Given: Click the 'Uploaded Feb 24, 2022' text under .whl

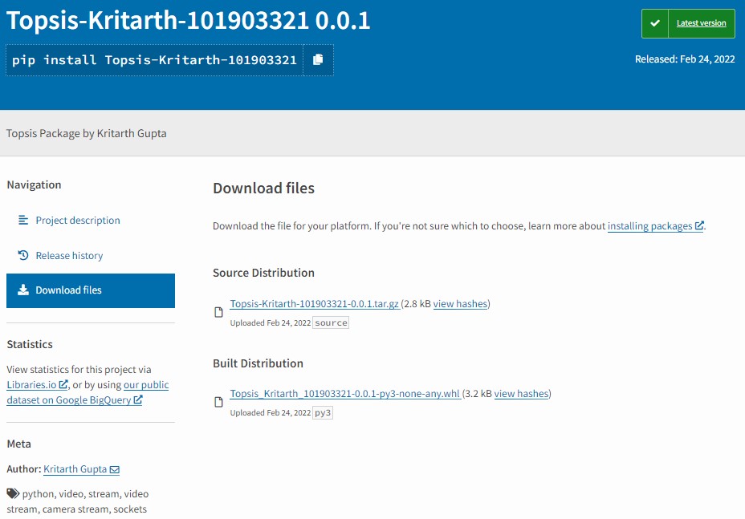Looking at the screenshot, I should (271, 412).
